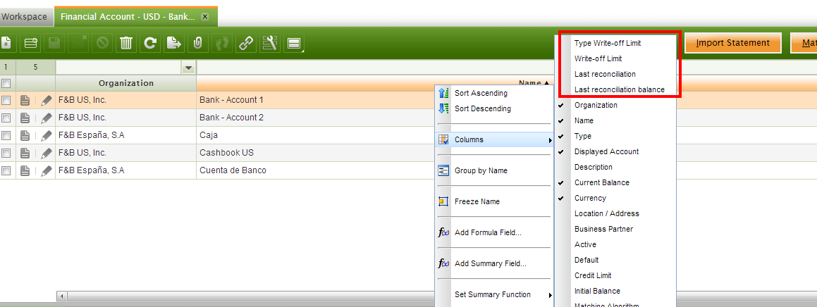The width and height of the screenshot is (817, 307).
Task: Edit Bank - Account 2 row with pencil
Action: click(47, 118)
